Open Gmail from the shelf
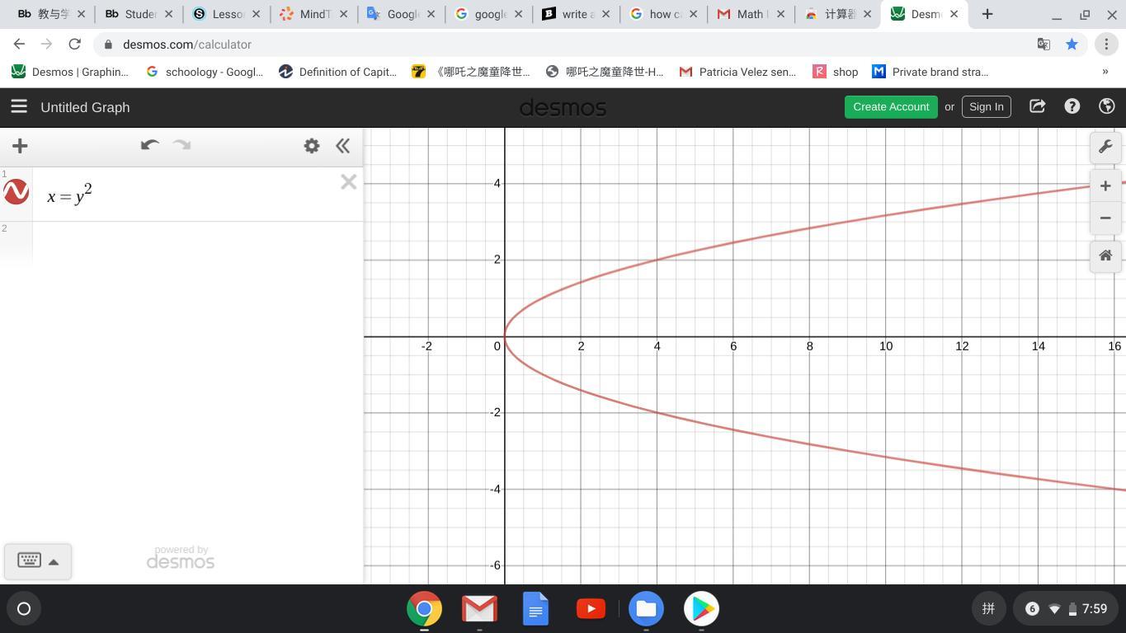 pyautogui.click(x=479, y=609)
